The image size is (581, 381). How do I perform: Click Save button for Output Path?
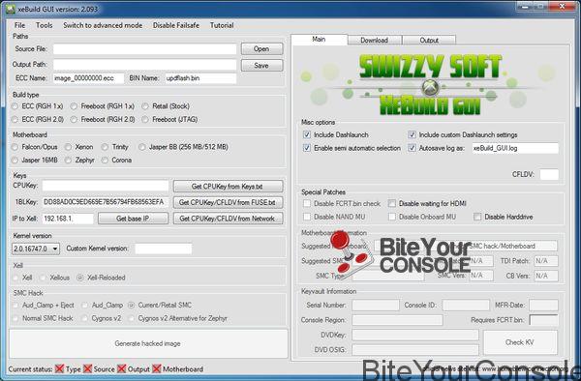261,65
